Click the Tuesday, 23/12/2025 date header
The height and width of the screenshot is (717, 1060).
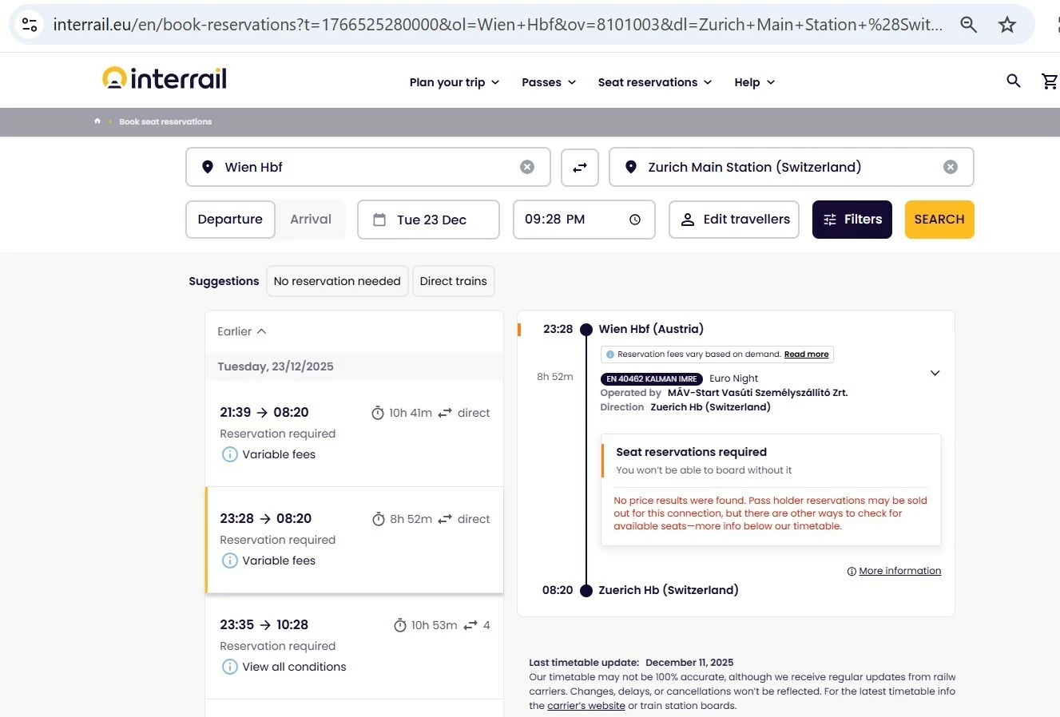276,366
